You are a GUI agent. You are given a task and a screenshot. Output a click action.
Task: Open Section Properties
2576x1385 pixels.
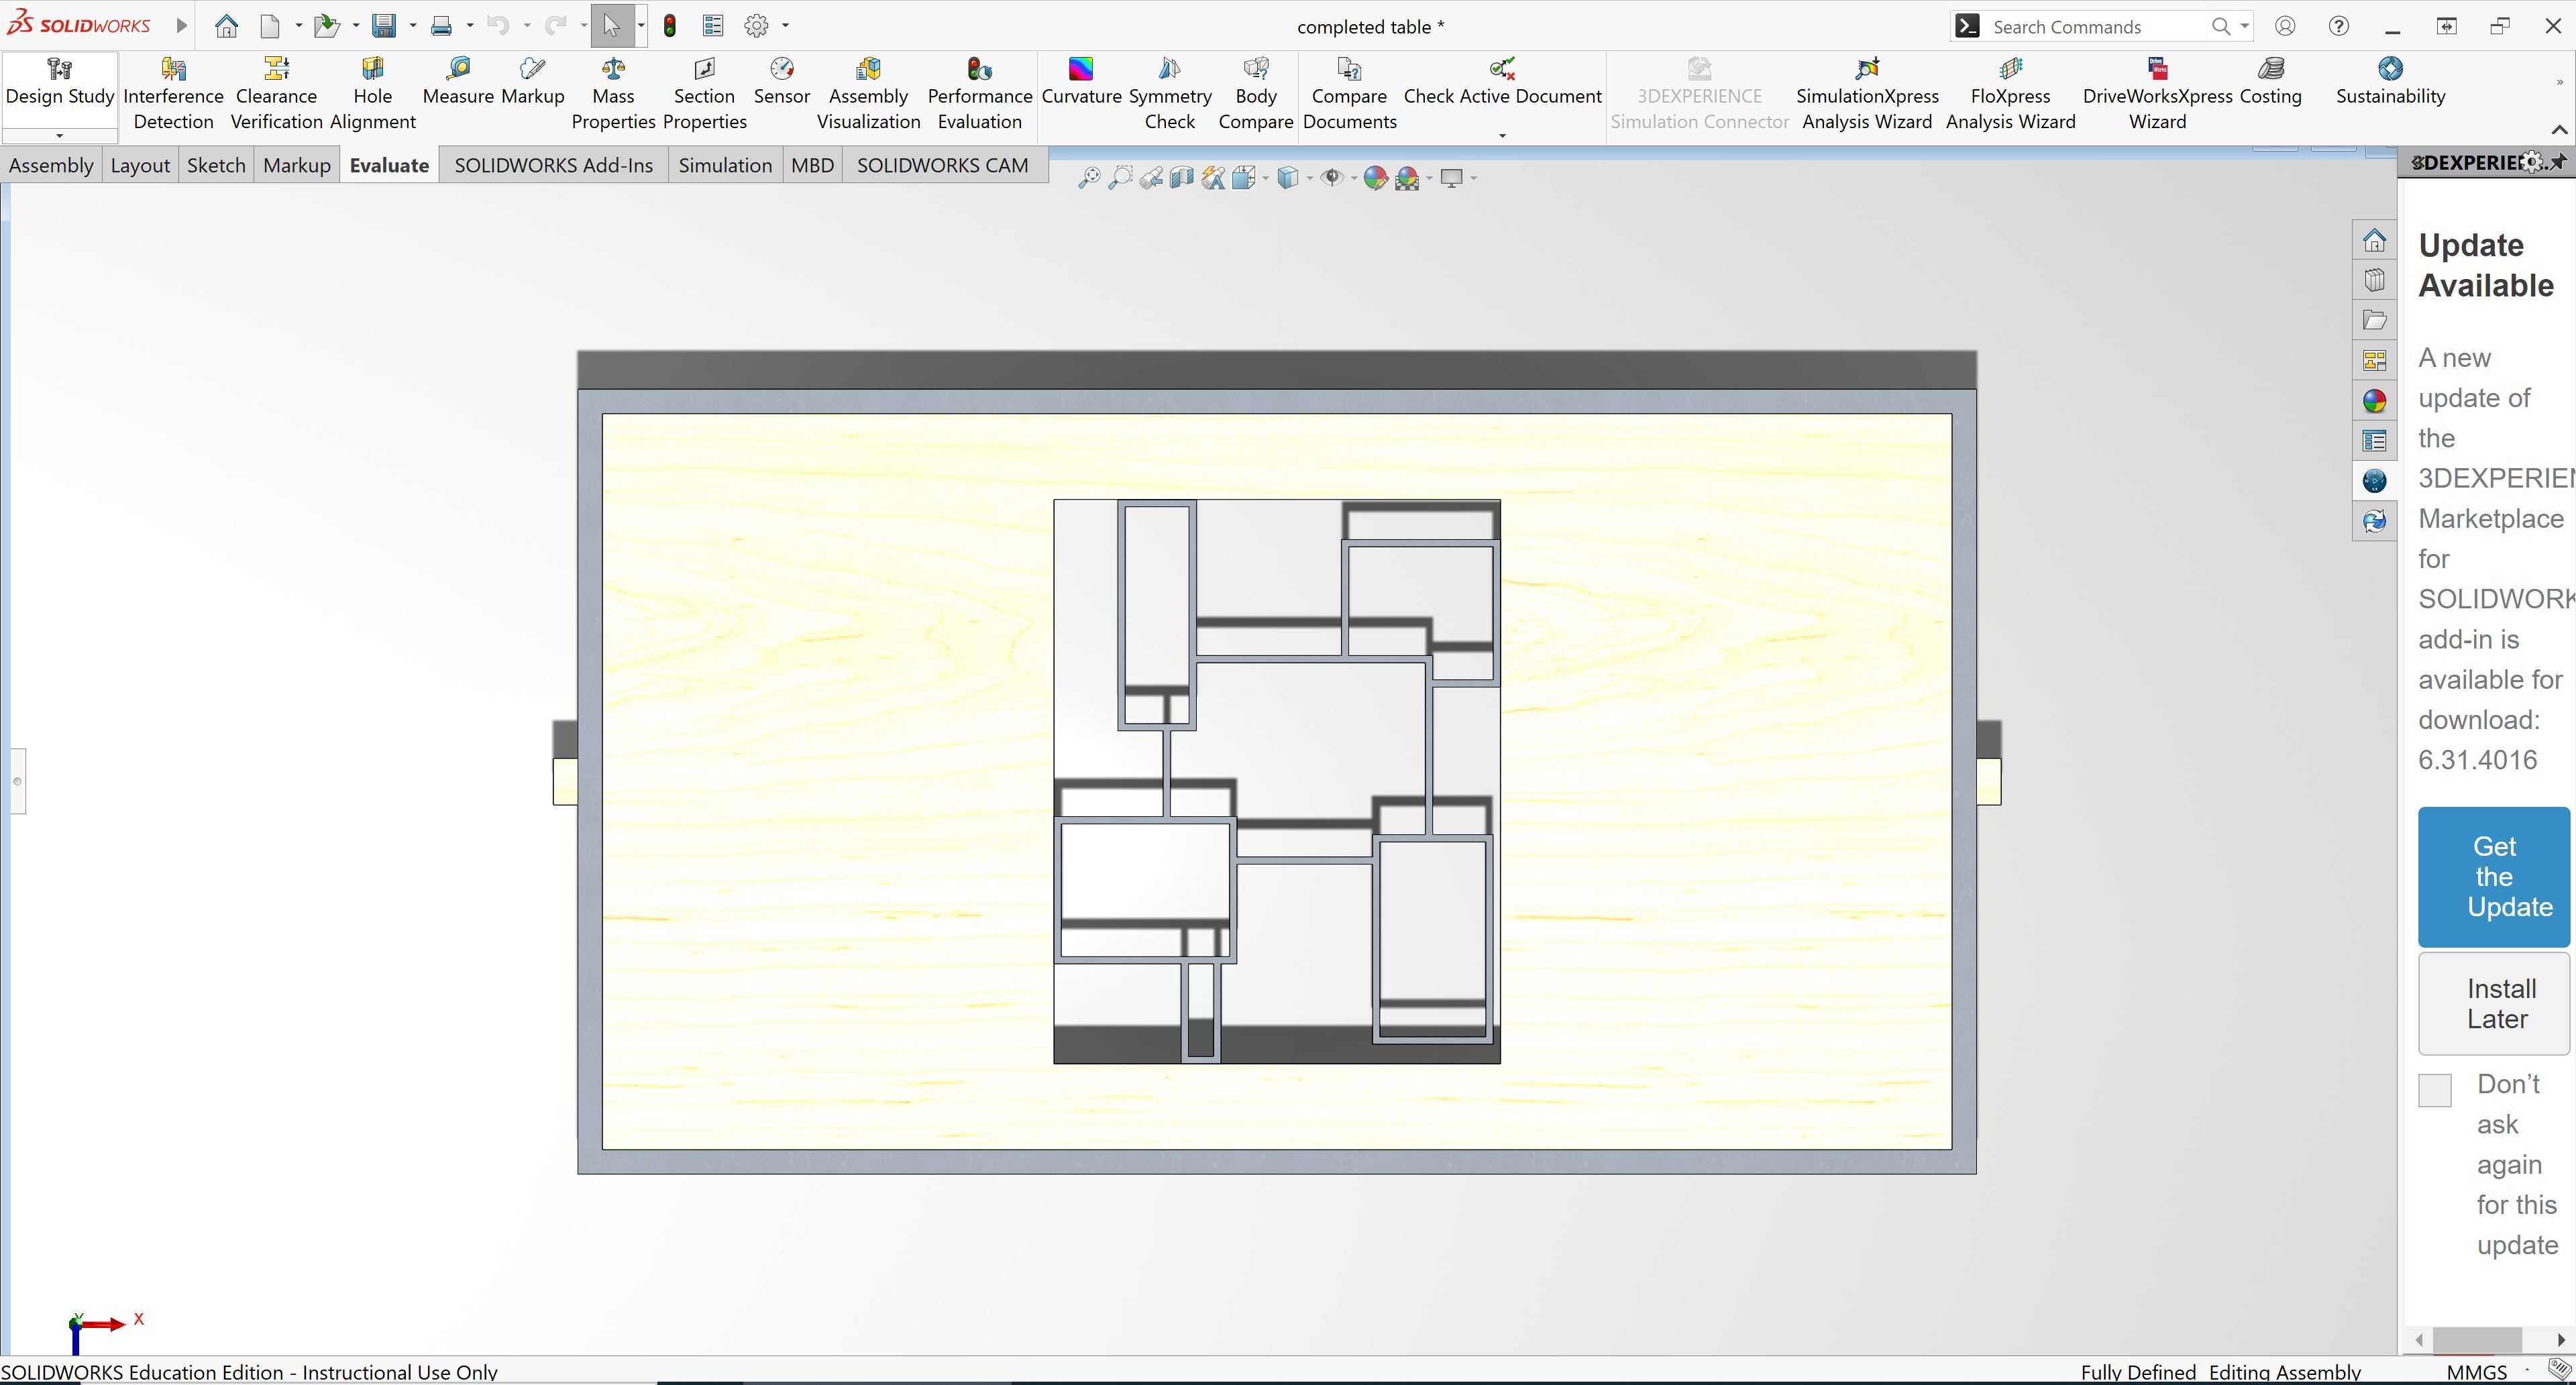(x=704, y=95)
